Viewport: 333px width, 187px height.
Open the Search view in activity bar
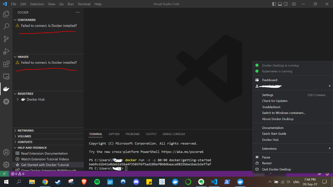[6, 26]
